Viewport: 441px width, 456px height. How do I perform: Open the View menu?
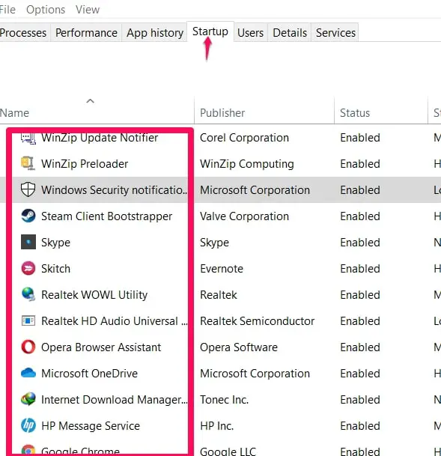click(x=88, y=10)
